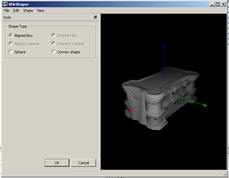Open the View menu
Image resolution: width=229 pixels, height=178 pixels.
point(40,11)
